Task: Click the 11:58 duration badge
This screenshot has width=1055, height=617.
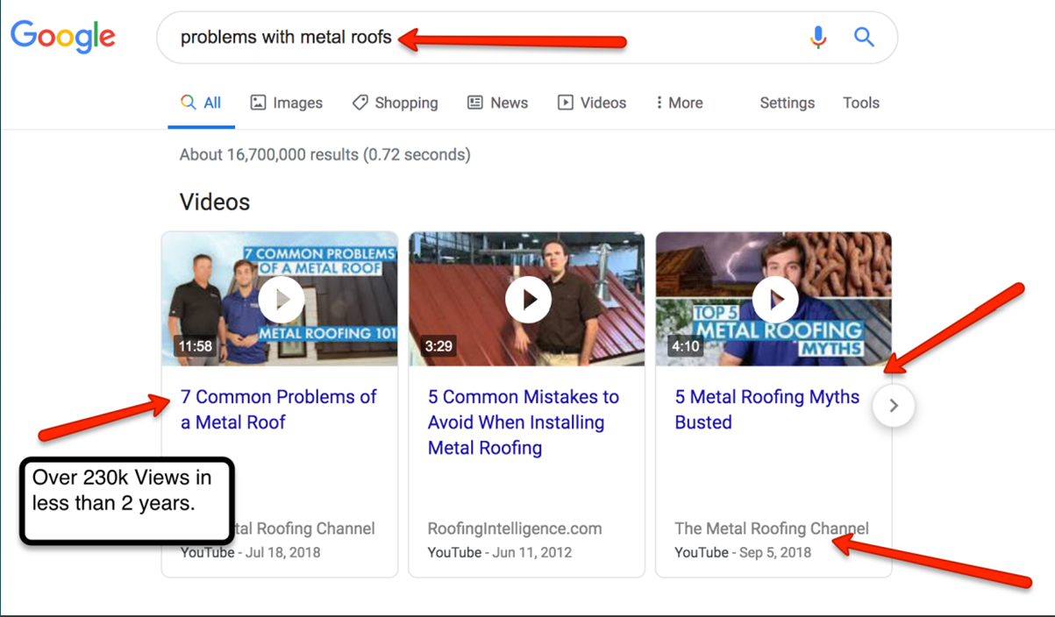Action: (x=195, y=345)
